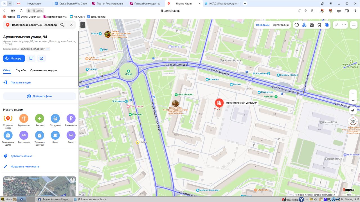Search nearby Хорошие места
Viewport: 360px width, 202px height.
(8, 121)
